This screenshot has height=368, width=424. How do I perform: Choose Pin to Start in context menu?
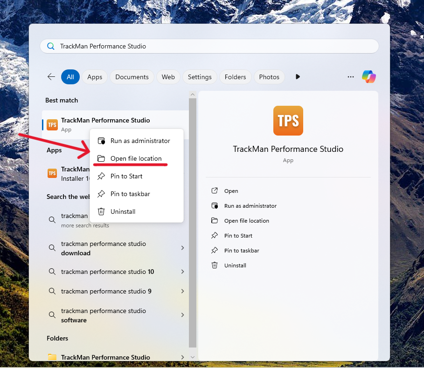click(137, 176)
